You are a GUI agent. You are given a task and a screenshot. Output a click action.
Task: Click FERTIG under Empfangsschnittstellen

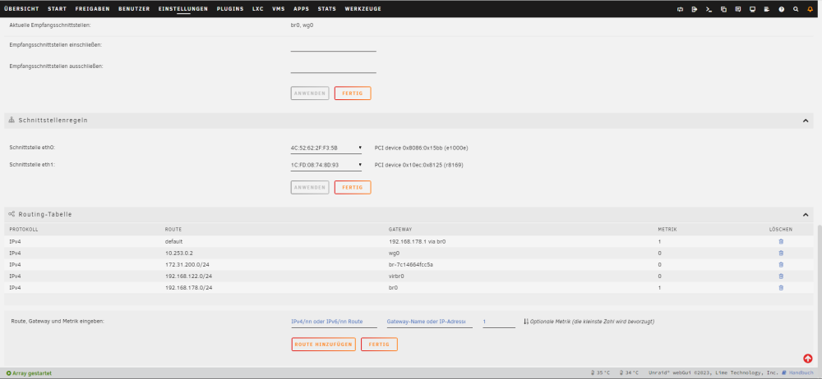click(353, 94)
